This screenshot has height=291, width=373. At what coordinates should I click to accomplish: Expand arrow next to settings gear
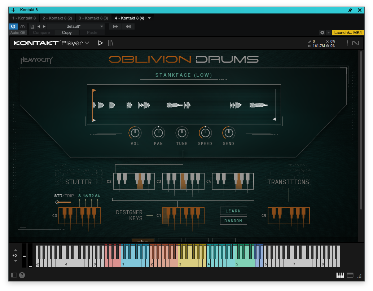(329, 32)
